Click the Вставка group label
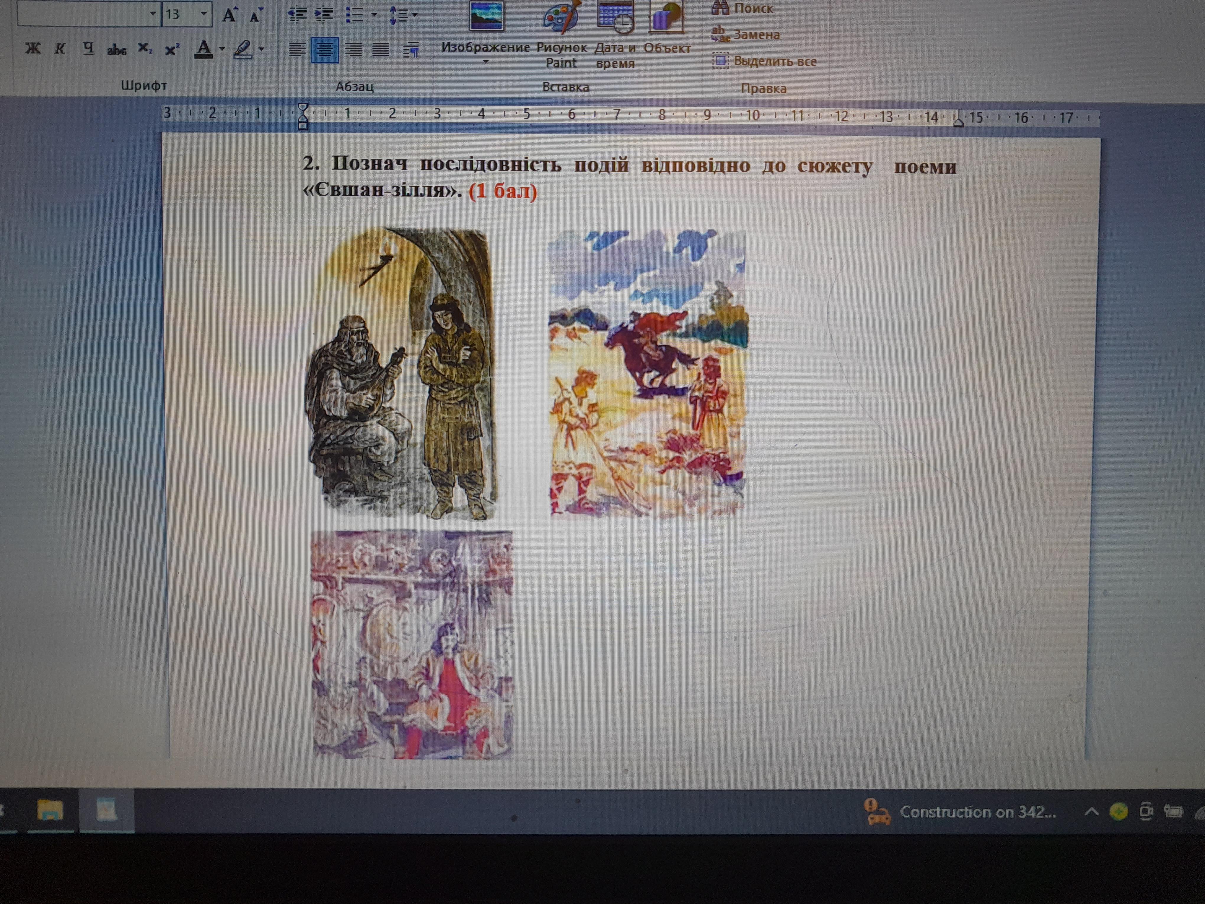The height and width of the screenshot is (904, 1205). pyautogui.click(x=566, y=87)
